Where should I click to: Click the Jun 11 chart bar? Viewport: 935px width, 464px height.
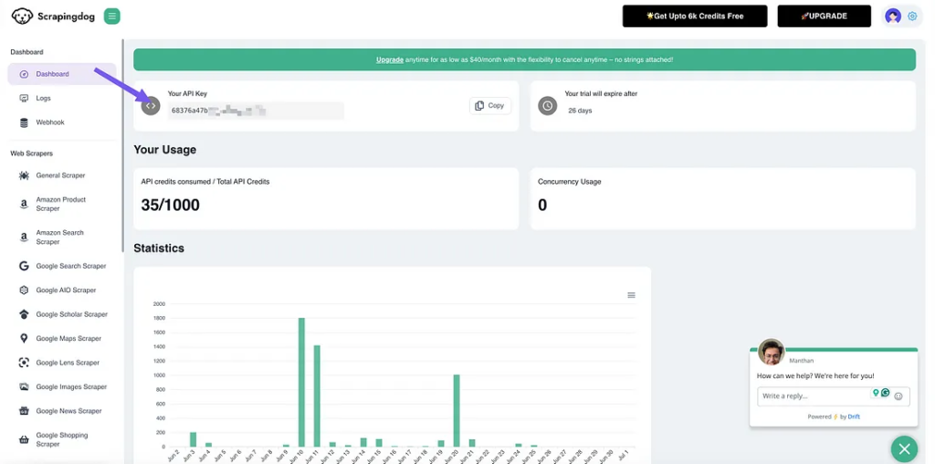coord(317,396)
